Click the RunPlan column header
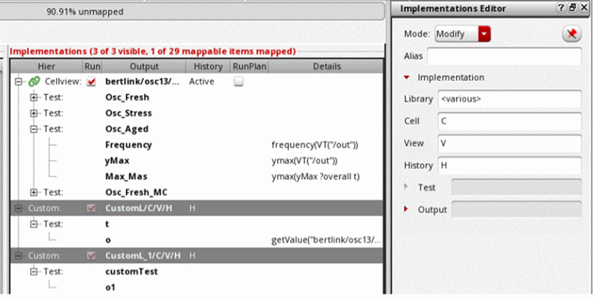Screen dimensions: 595x300 coord(250,66)
